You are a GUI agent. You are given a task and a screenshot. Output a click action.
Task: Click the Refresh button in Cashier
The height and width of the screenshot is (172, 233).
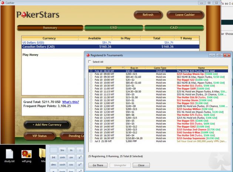(148, 15)
